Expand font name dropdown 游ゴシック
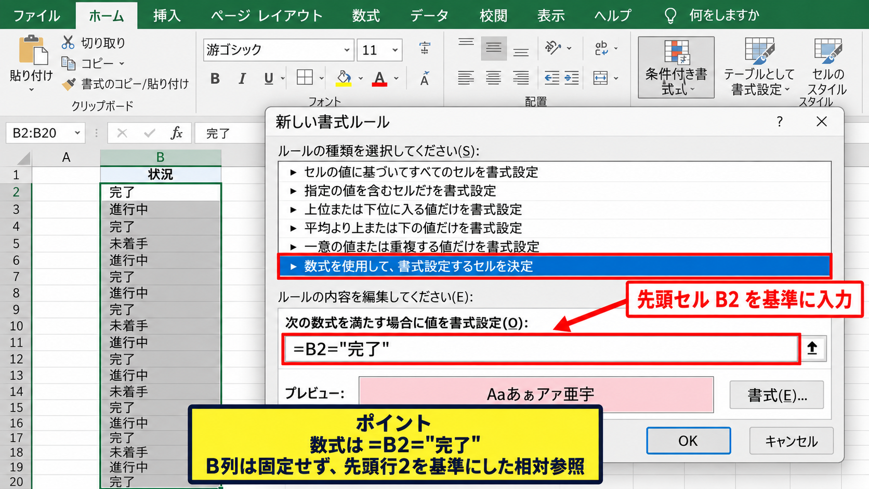 pyautogui.click(x=347, y=50)
